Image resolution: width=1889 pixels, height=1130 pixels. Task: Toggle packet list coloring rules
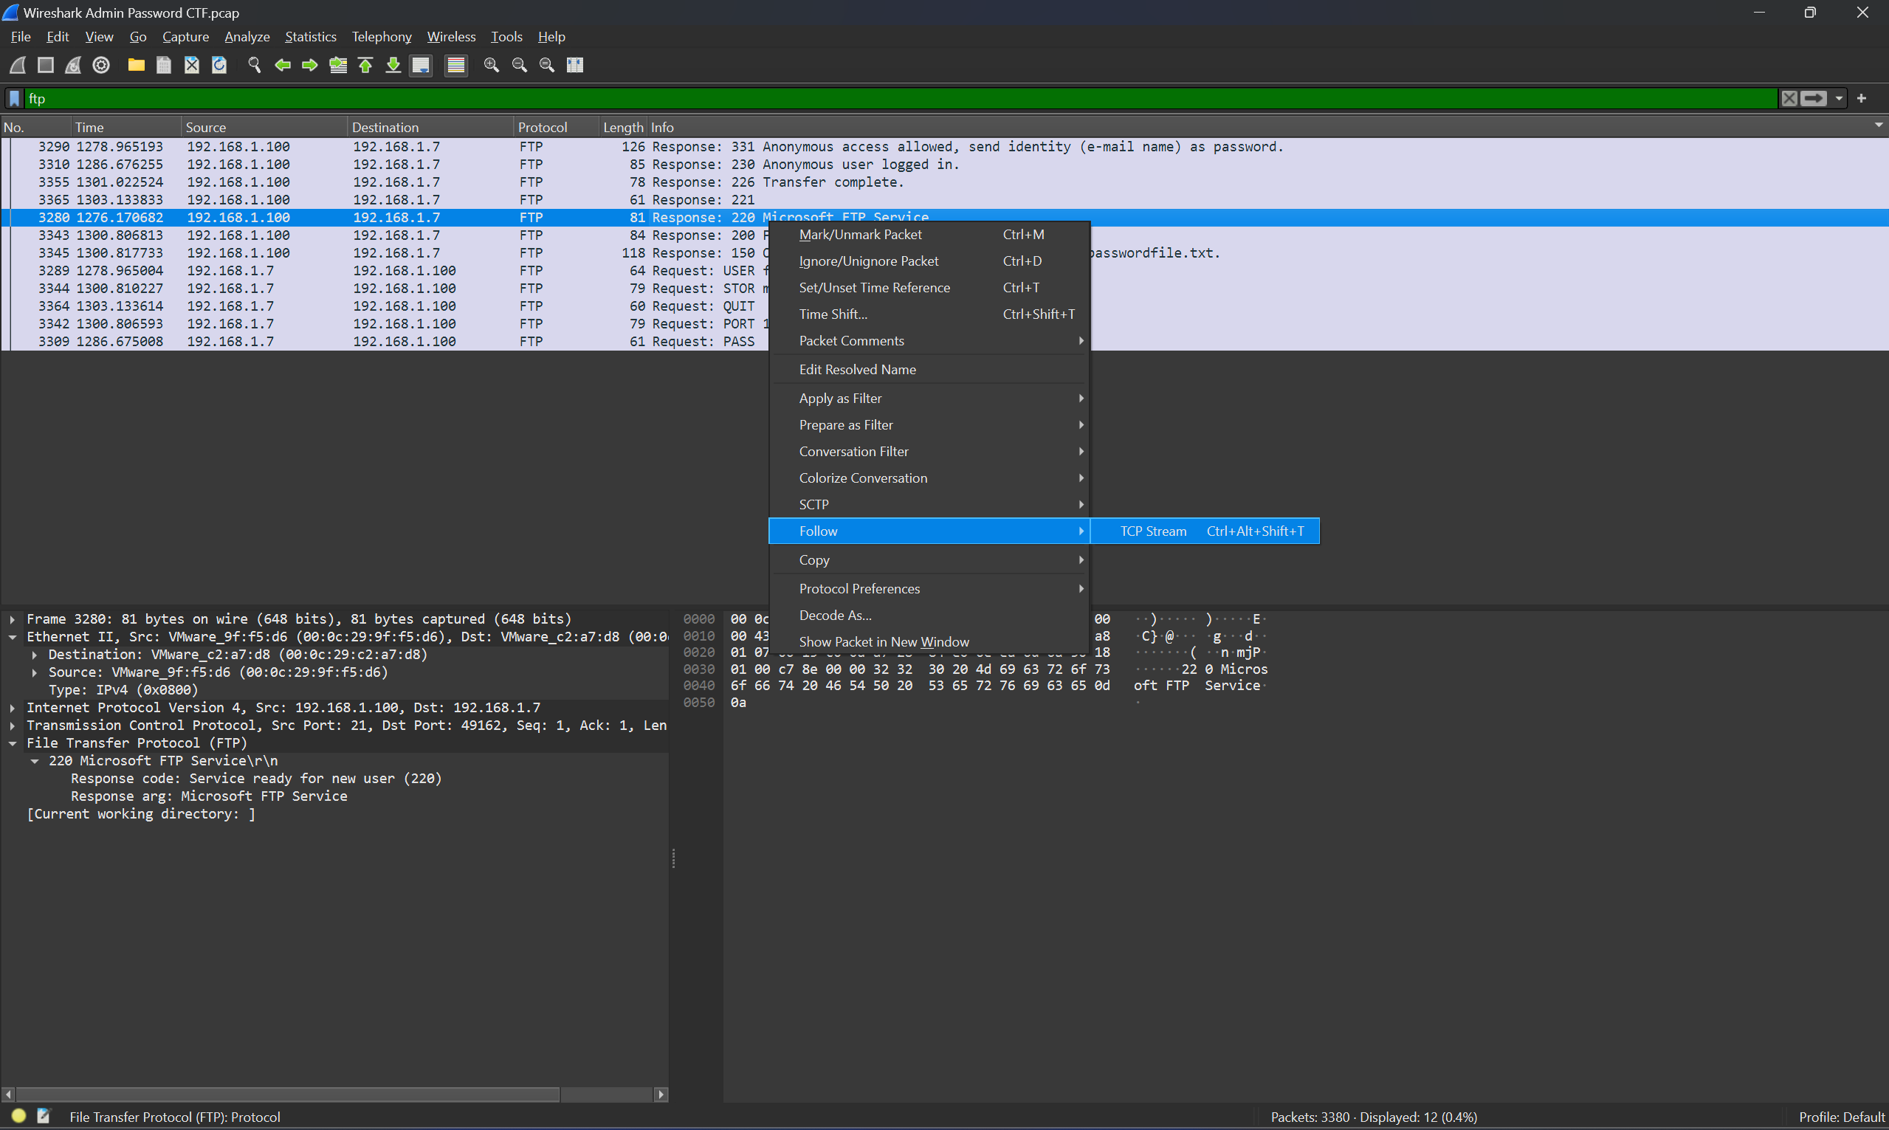pos(456,66)
